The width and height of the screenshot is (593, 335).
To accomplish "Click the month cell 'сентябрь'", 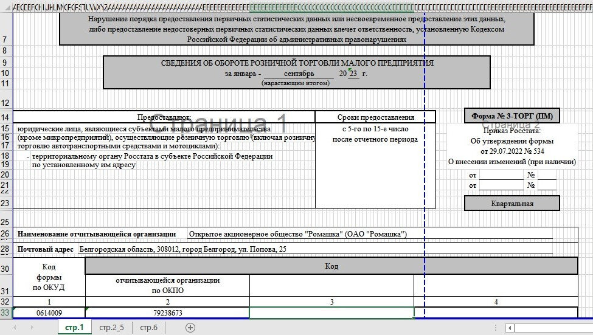I will [299, 74].
